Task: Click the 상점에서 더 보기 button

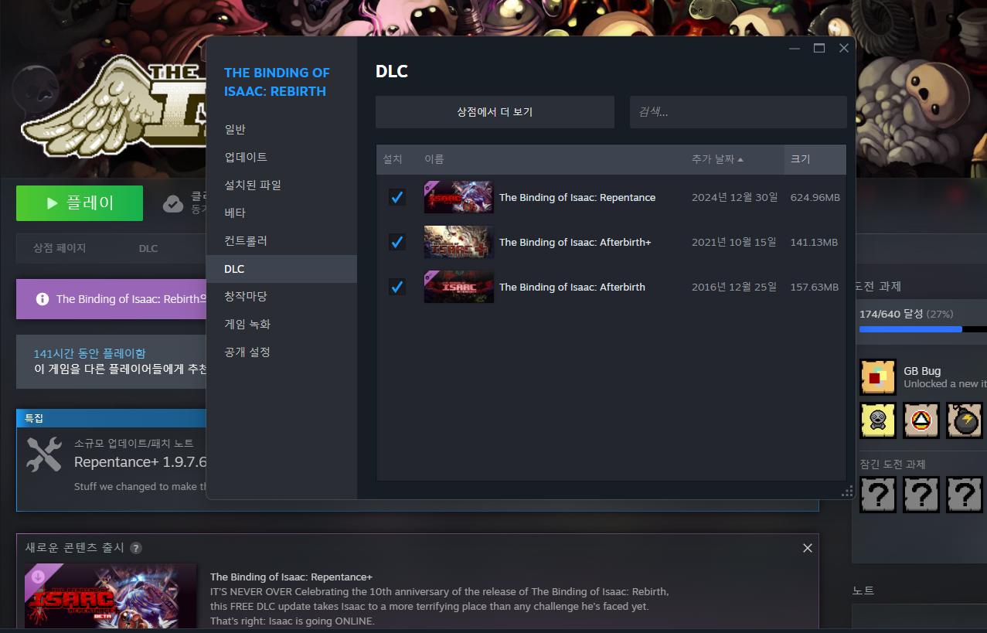Action: (495, 112)
